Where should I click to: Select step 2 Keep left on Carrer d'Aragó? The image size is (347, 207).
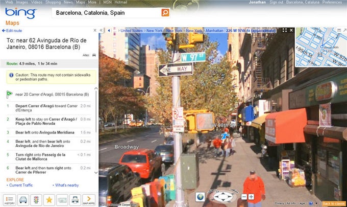click(x=48, y=121)
